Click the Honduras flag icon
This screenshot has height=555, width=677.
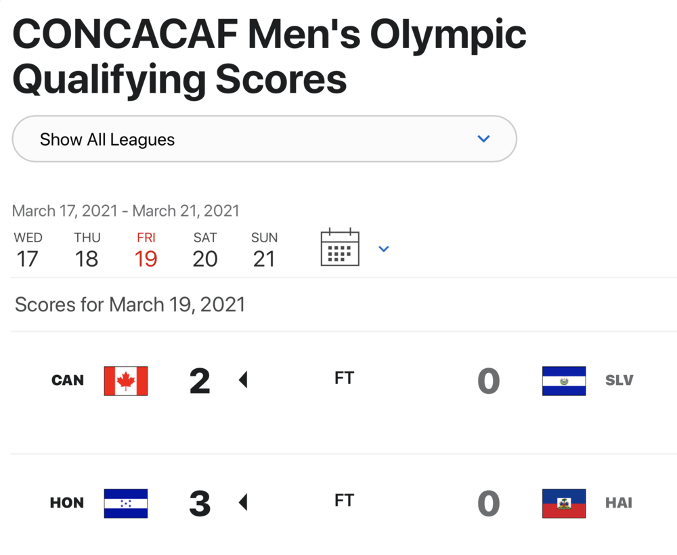coord(126,503)
